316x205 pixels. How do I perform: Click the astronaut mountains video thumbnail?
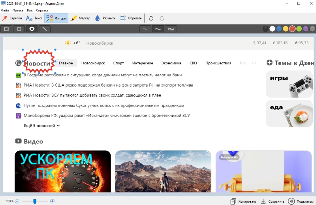[163, 171]
